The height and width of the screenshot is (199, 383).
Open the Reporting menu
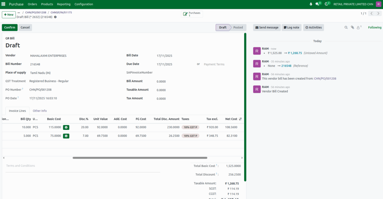pyautogui.click(x=64, y=4)
